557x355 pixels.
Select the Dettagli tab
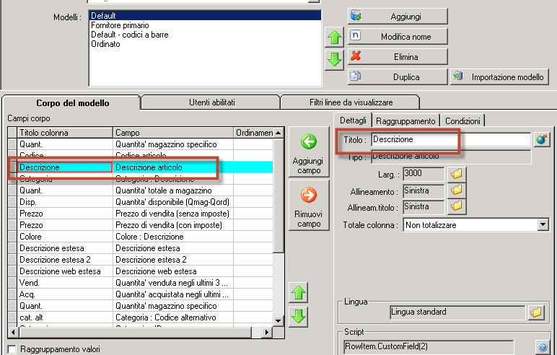353,120
